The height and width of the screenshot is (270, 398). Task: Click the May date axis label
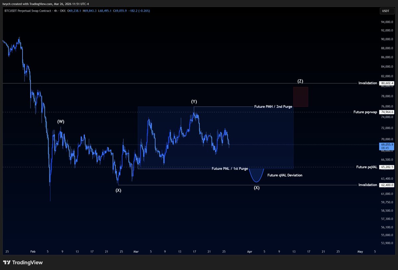point(360,251)
